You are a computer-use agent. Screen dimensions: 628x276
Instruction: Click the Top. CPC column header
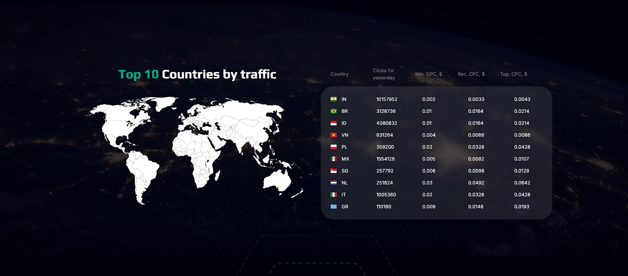(x=513, y=74)
